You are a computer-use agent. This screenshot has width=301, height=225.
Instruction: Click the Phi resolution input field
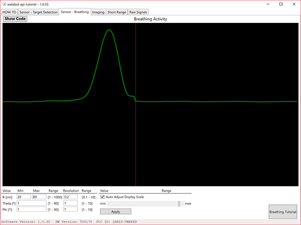70,209
